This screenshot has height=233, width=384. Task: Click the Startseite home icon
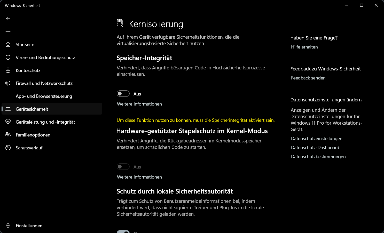pyautogui.click(x=8, y=44)
